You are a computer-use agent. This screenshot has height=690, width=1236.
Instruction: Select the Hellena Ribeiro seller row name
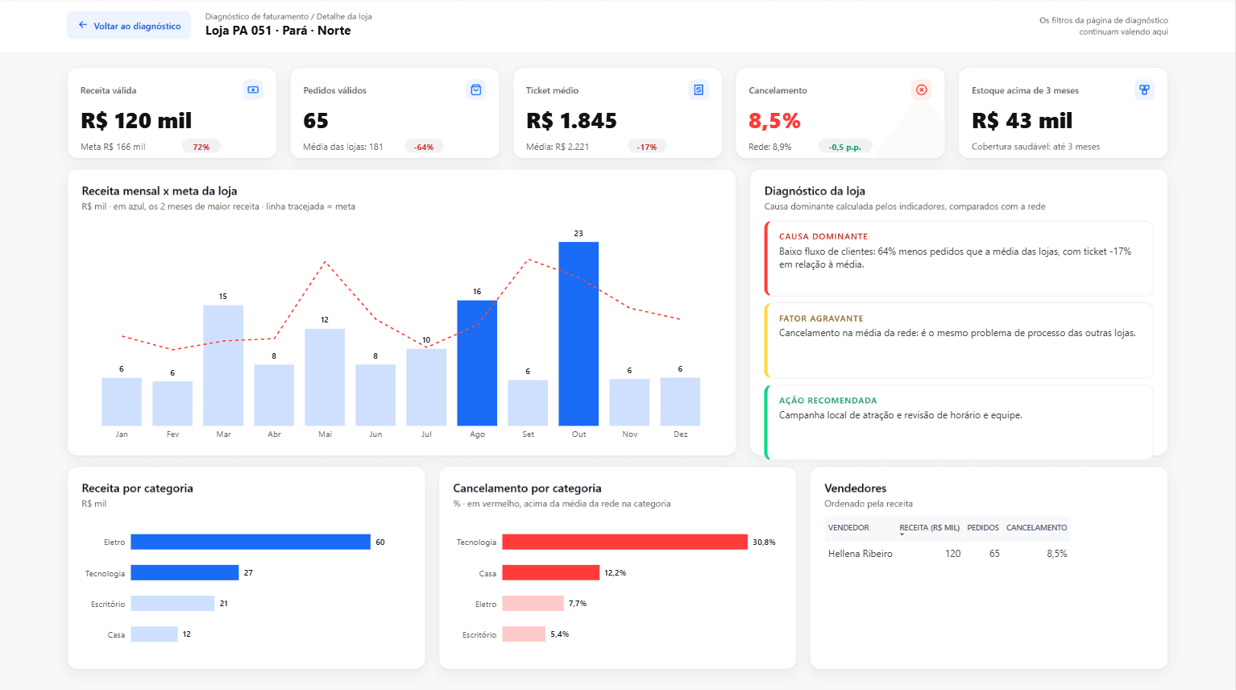[861, 554]
